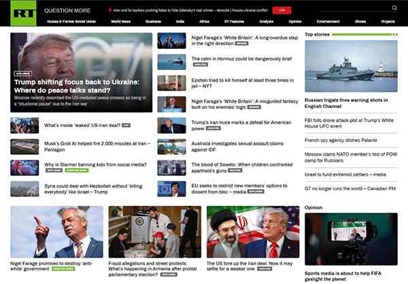Image resolution: width=408 pixels, height=284 pixels.
Task: Click the Explainer tag on Trump feature story
Action: [23, 73]
